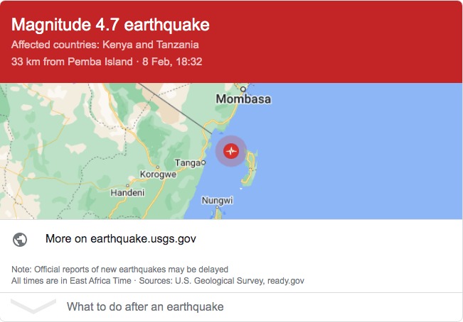Click the Korogwe label on map

[159, 174]
